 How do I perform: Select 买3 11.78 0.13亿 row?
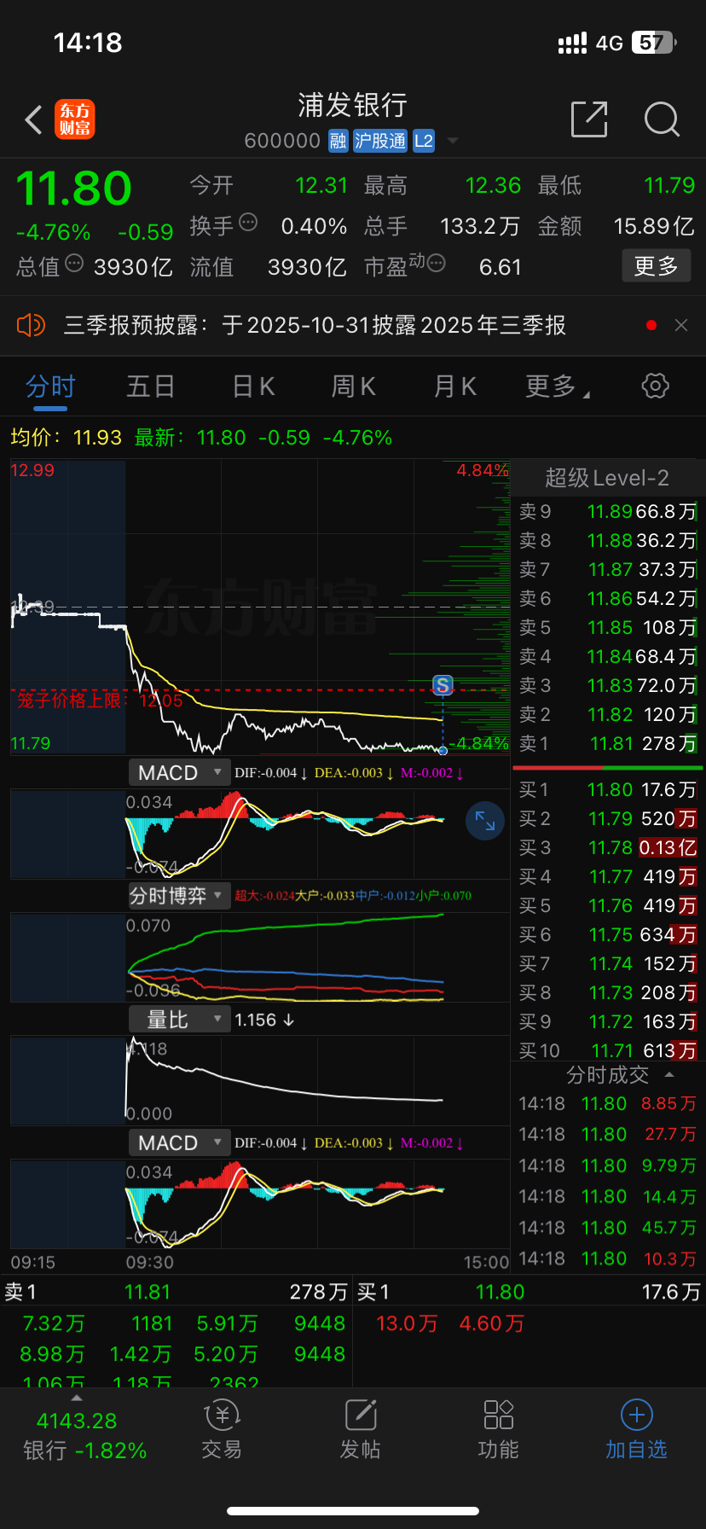[608, 847]
